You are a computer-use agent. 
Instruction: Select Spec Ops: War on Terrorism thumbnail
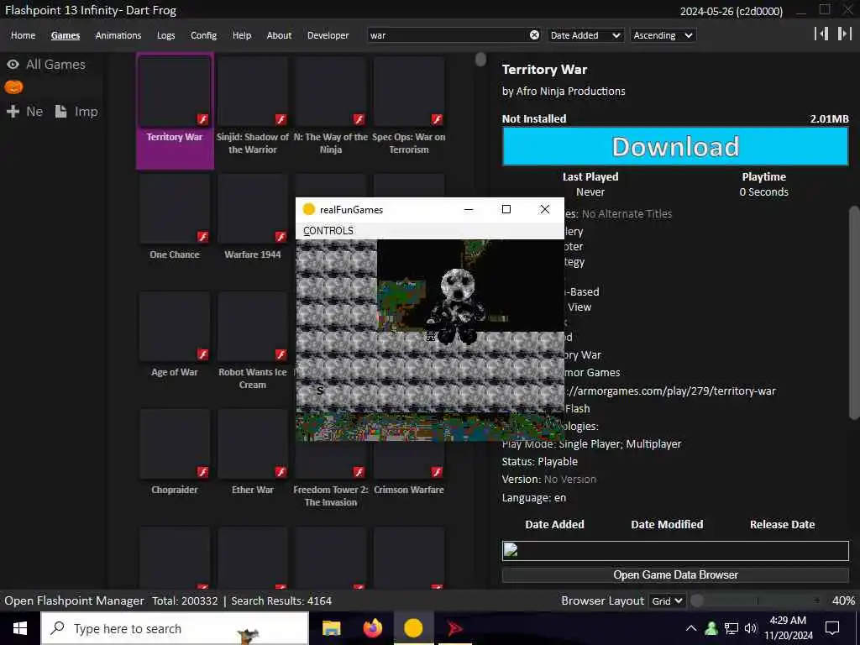pos(409,92)
